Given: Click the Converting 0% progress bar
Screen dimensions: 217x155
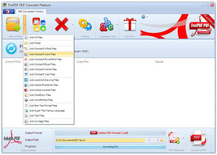Looking at the screenshot, I should [110, 147].
